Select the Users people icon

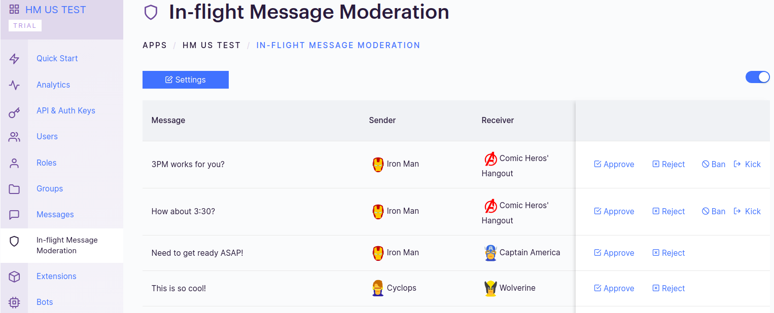(14, 137)
